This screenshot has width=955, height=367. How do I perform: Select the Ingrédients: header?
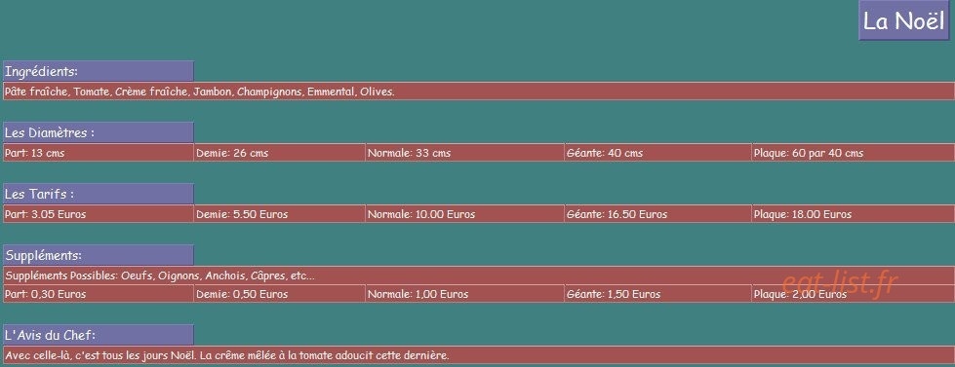[x=99, y=71]
